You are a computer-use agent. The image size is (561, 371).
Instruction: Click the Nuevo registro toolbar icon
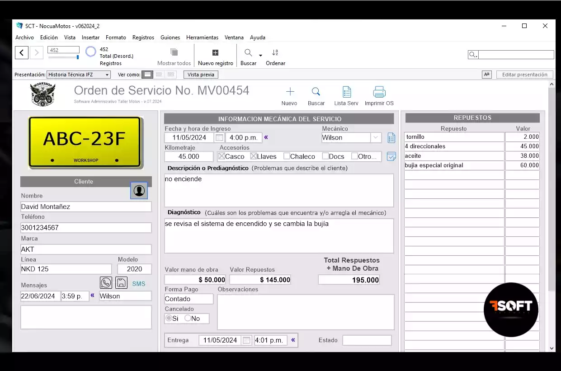tap(215, 53)
